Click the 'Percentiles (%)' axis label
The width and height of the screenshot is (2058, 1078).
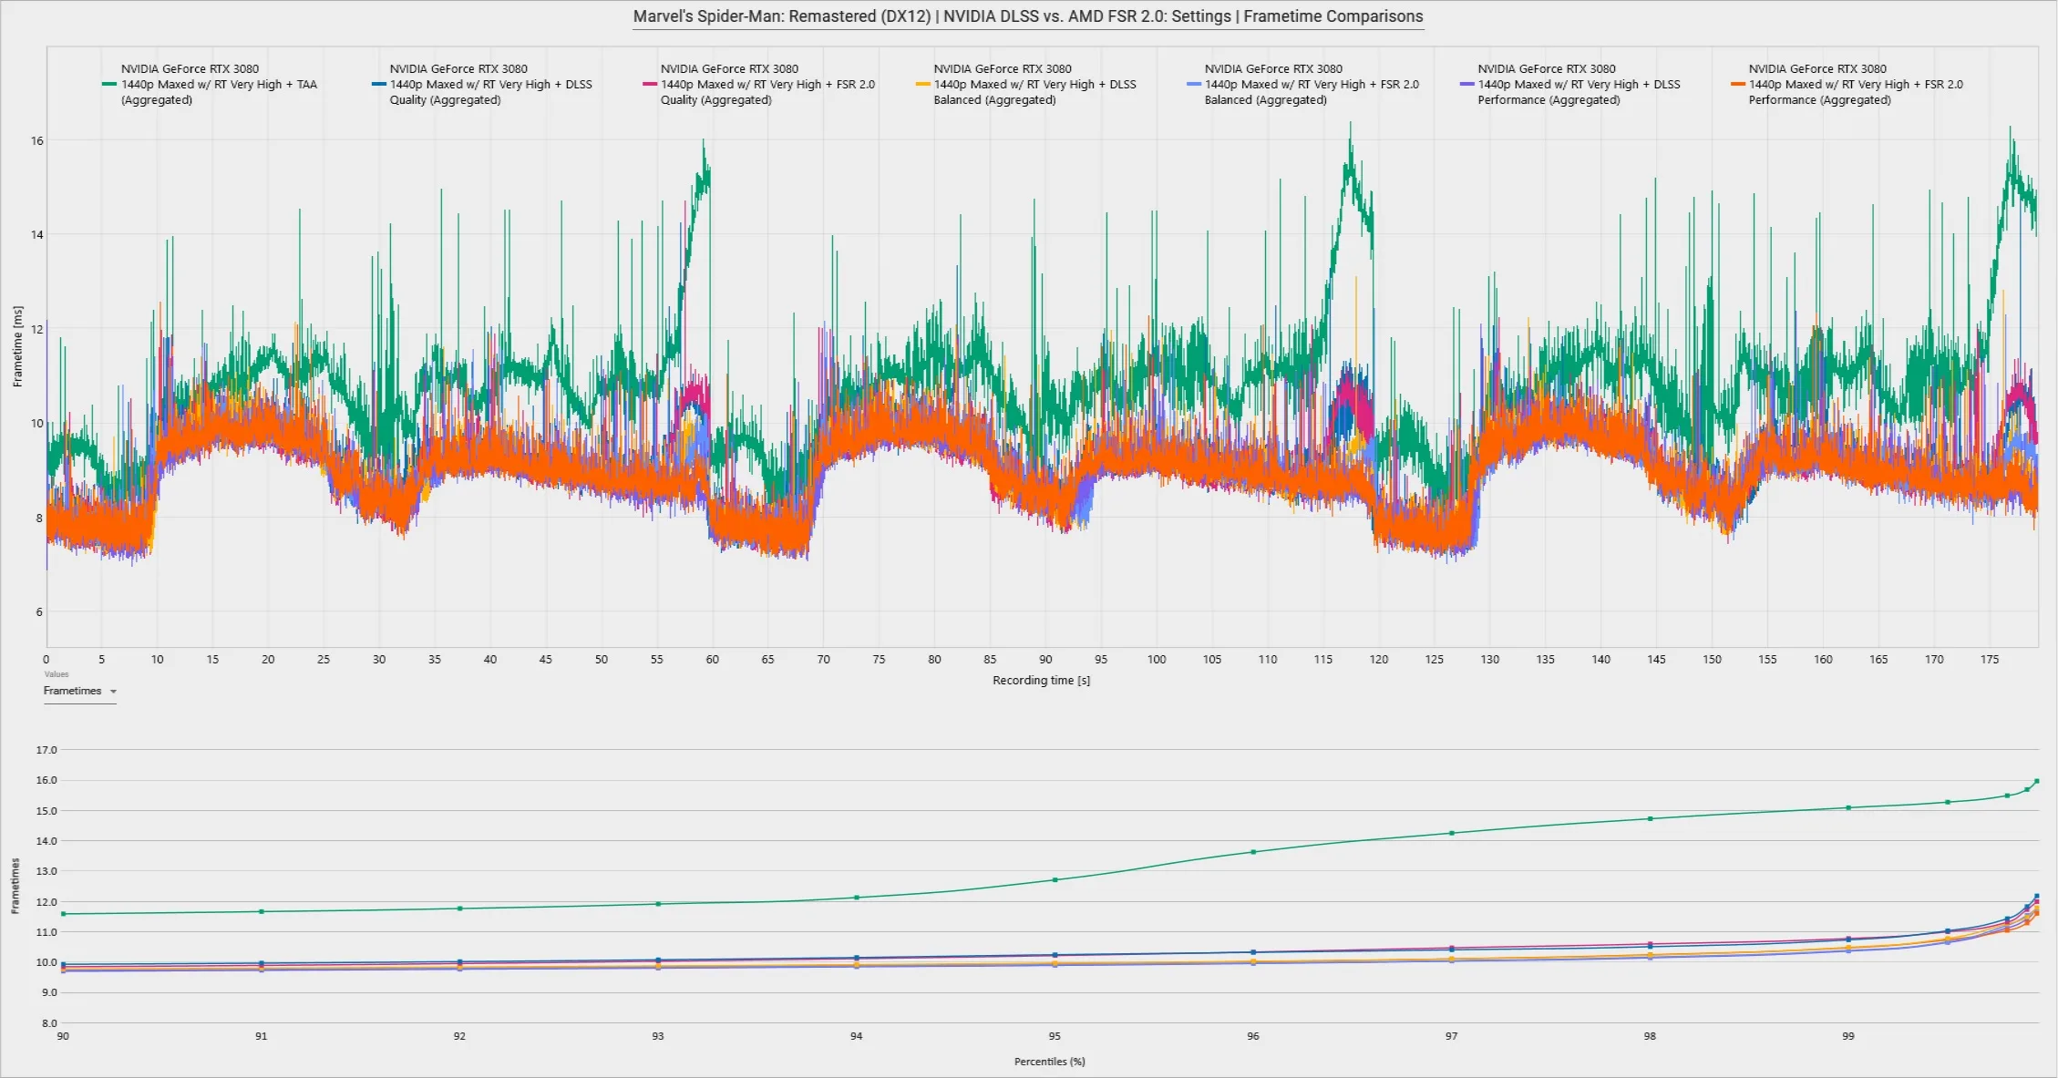click(x=1049, y=1062)
